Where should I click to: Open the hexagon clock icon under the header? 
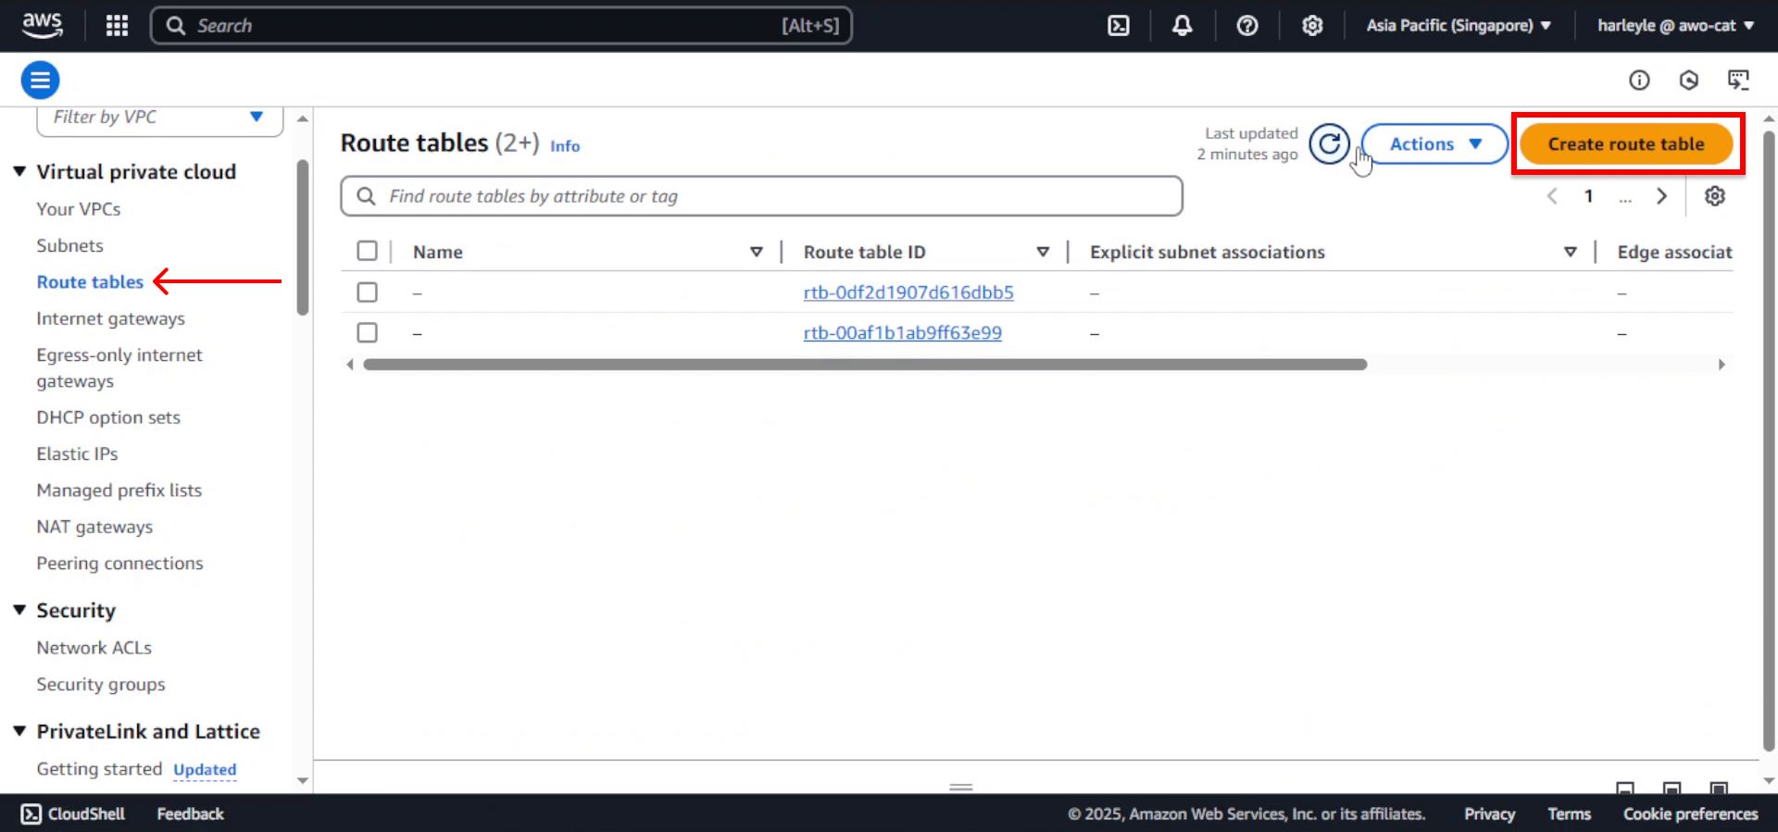coord(1689,81)
